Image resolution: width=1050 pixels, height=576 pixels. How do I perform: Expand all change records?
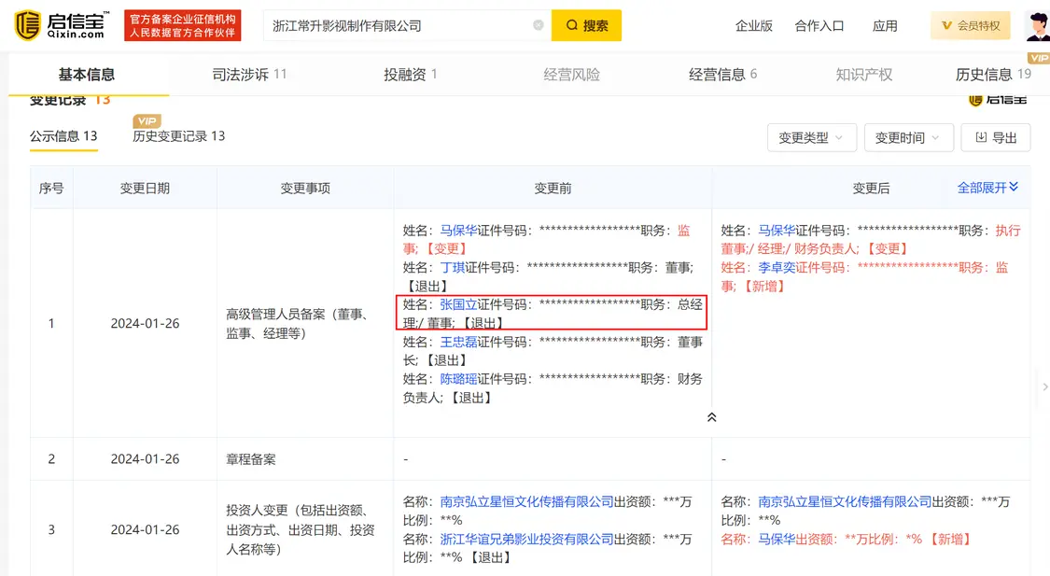(987, 188)
